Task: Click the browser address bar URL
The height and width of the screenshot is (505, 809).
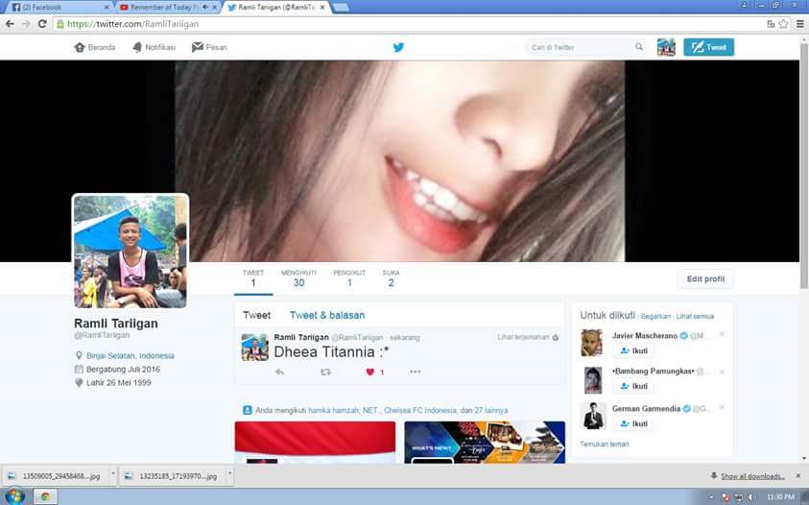Action: tap(133, 24)
